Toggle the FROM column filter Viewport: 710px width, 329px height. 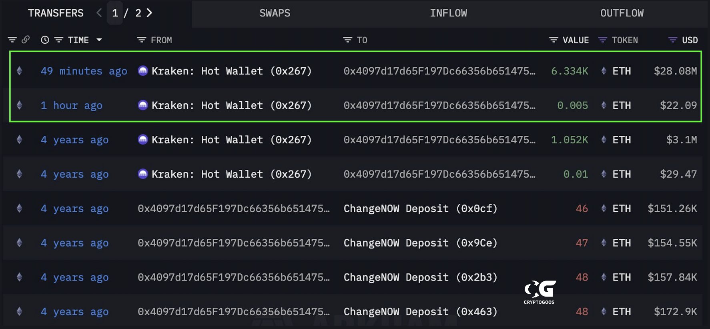pos(142,40)
